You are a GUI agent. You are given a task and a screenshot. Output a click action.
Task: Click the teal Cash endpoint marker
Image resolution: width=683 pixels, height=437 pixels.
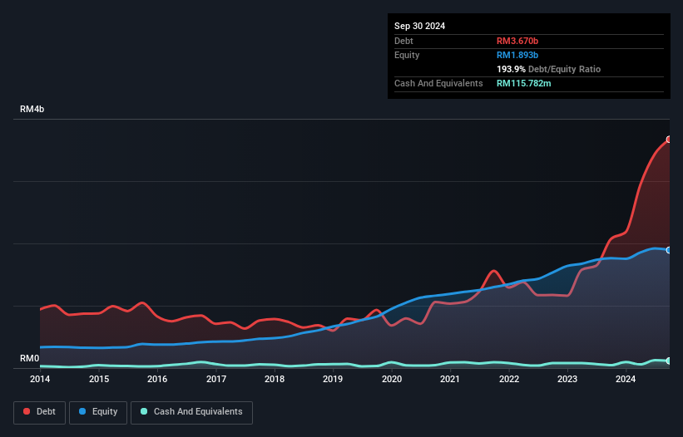tap(669, 361)
